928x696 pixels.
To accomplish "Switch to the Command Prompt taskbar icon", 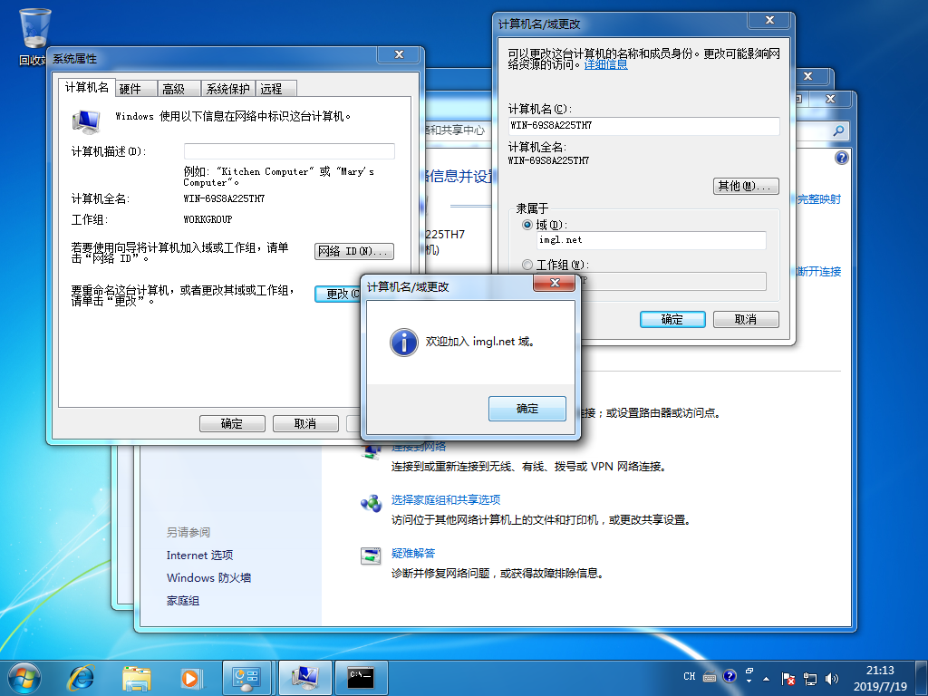I will 361,676.
